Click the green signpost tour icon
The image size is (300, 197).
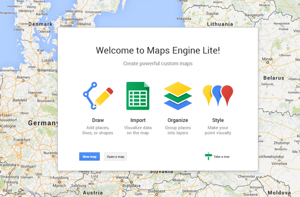click(x=209, y=156)
